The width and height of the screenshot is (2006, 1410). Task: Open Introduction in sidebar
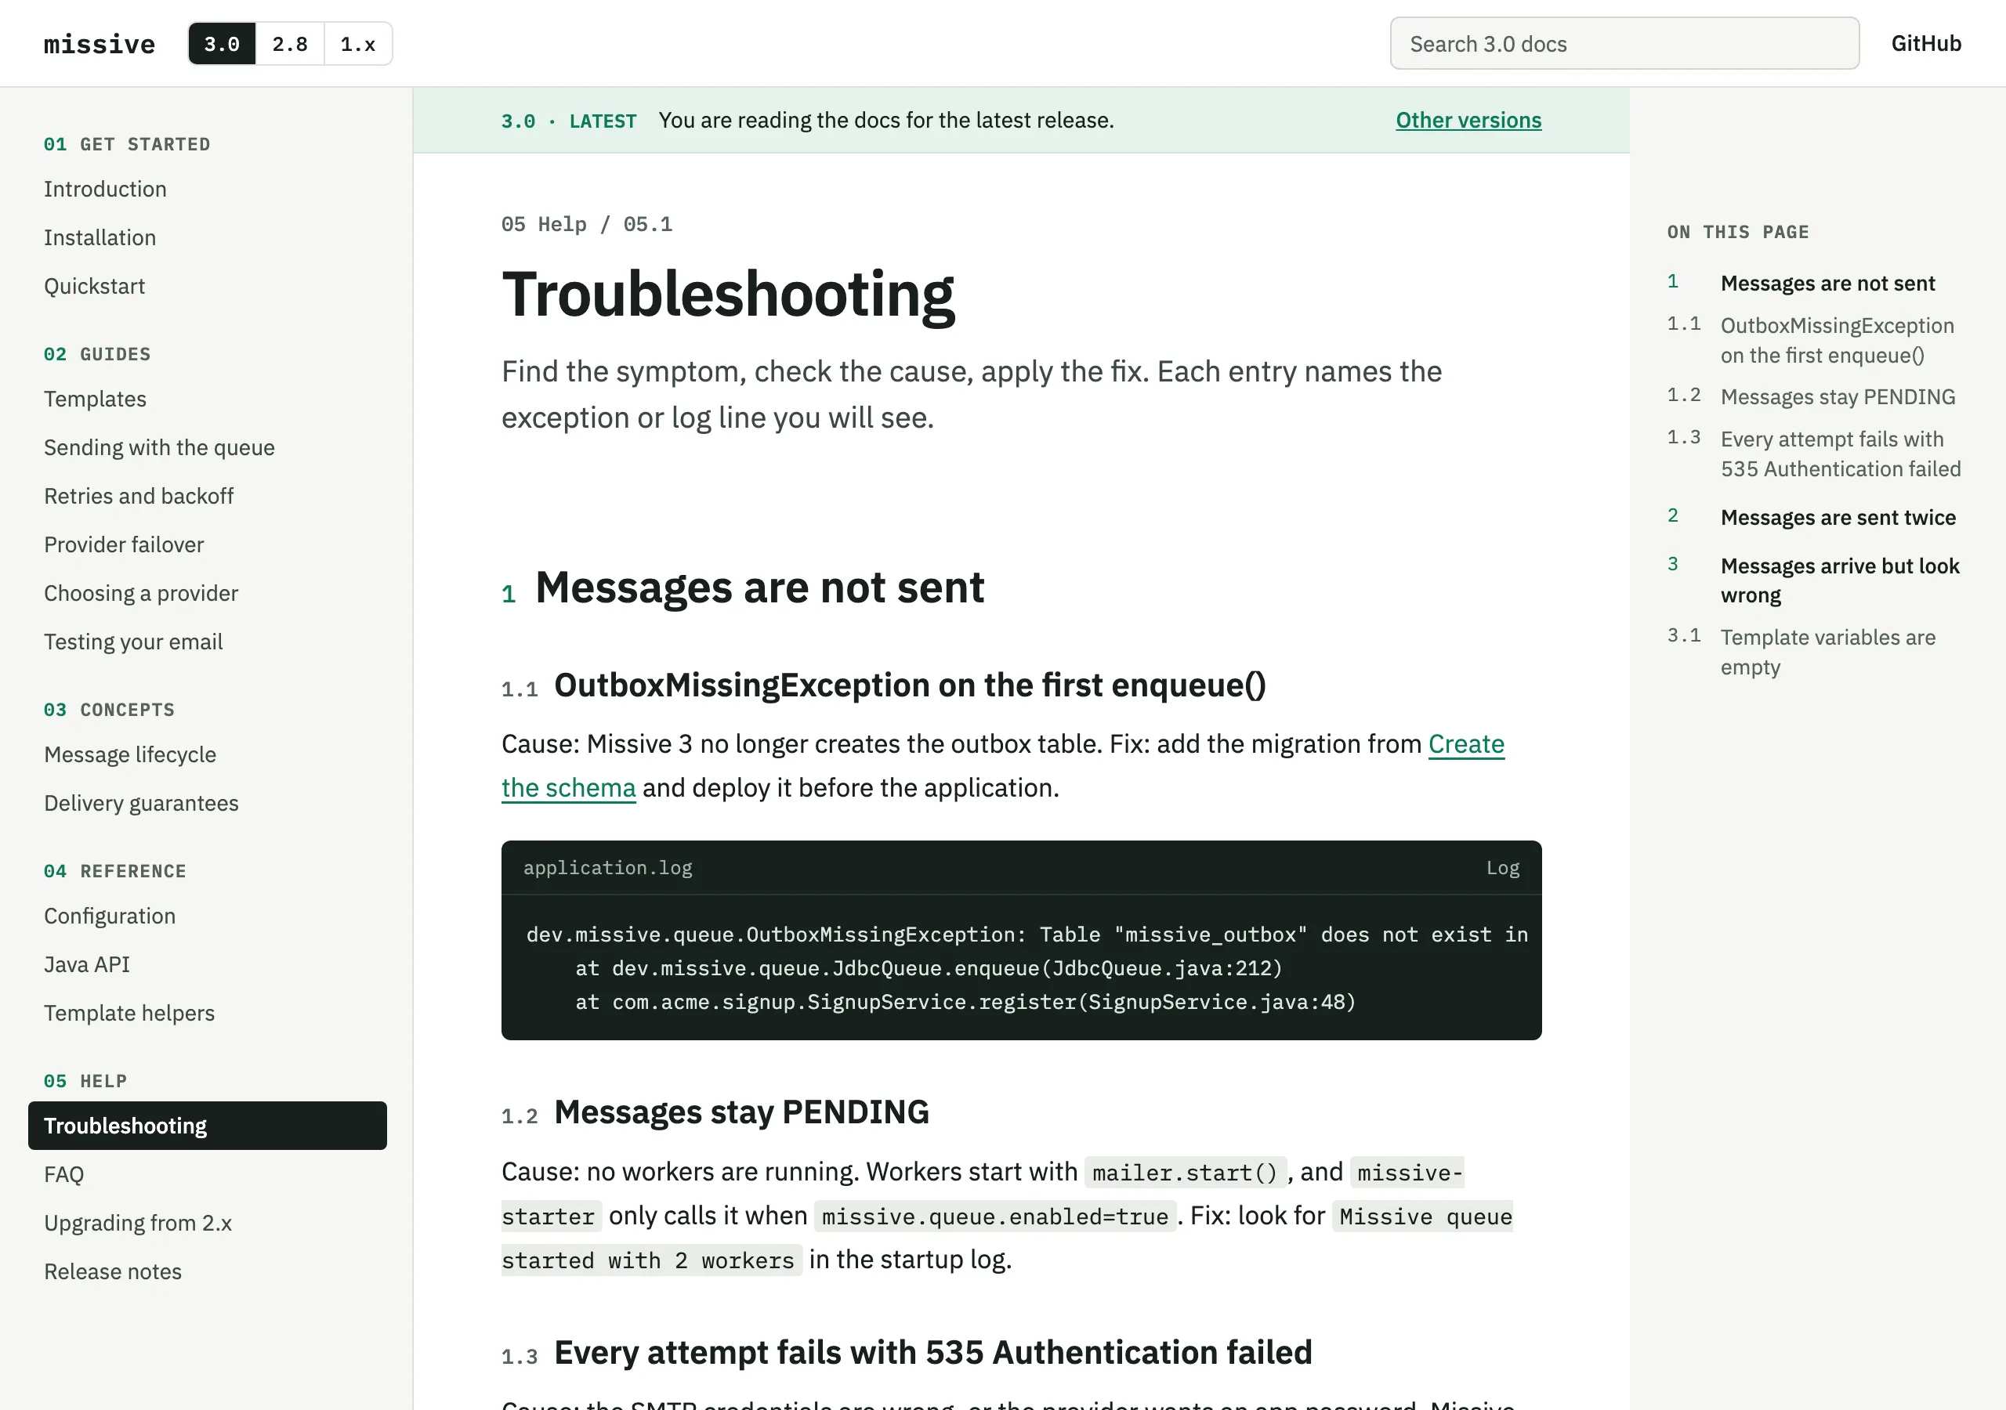pos(105,189)
